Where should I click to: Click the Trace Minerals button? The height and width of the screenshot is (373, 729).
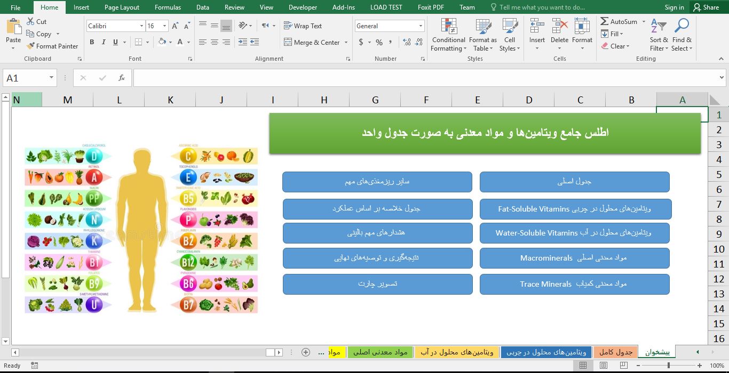coord(575,284)
